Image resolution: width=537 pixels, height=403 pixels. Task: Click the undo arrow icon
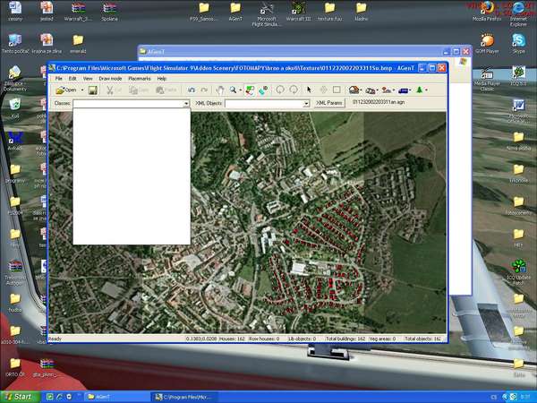pyautogui.click(x=191, y=90)
